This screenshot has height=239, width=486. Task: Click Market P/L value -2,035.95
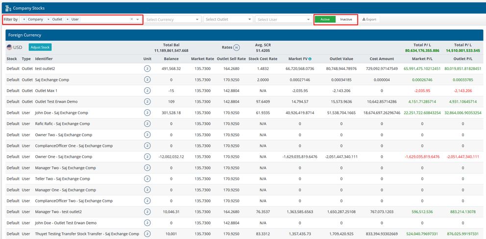[422, 91]
